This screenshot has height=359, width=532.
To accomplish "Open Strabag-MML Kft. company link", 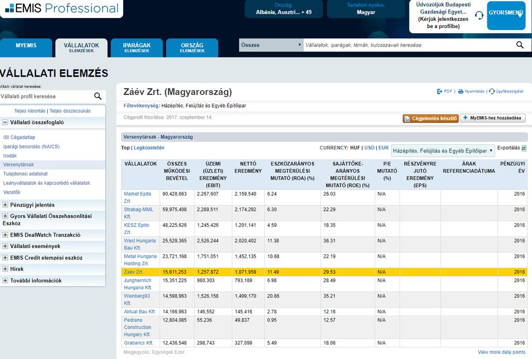I will pyautogui.click(x=138, y=213).
